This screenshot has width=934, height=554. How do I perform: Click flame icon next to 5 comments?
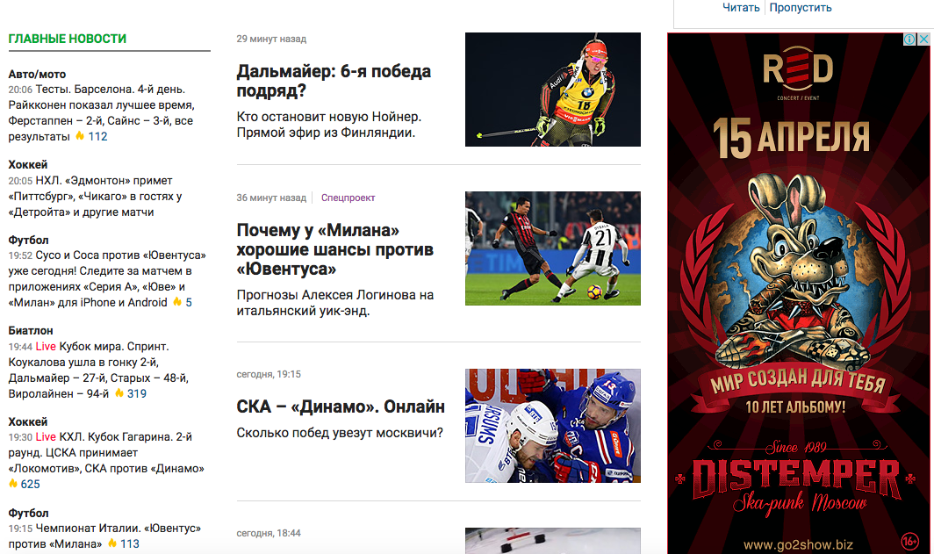(x=177, y=302)
